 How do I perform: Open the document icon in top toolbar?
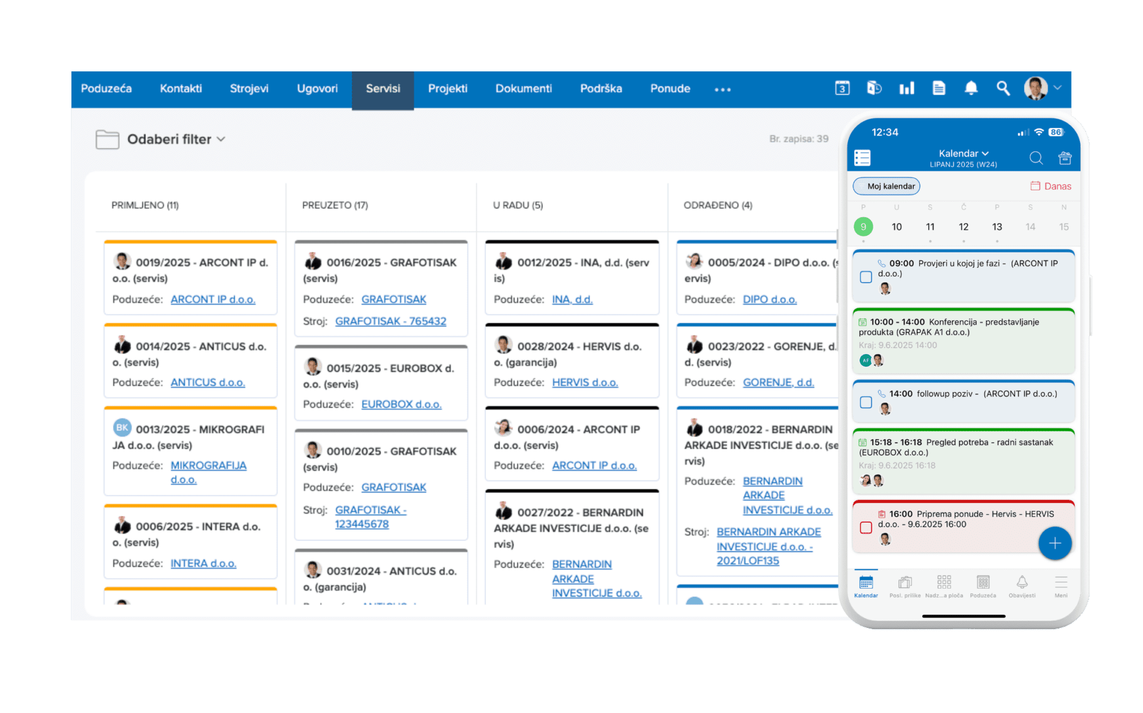(939, 88)
